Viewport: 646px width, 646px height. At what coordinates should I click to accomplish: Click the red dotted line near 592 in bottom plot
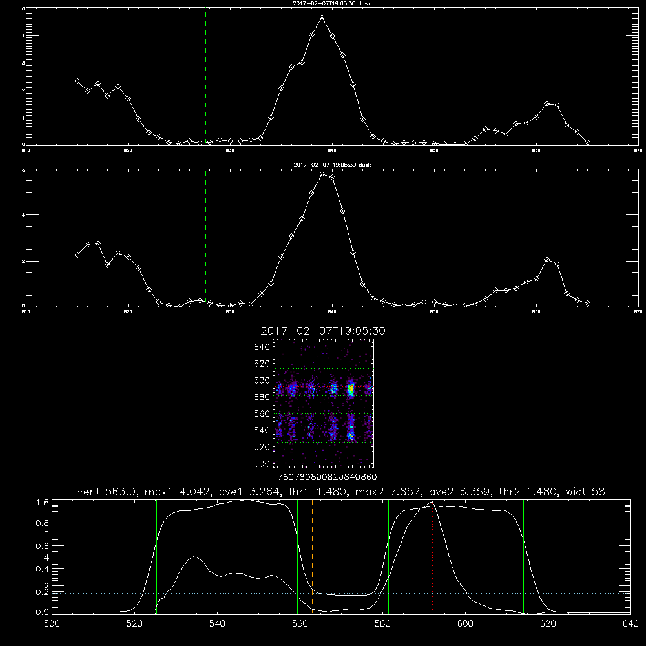(x=433, y=557)
